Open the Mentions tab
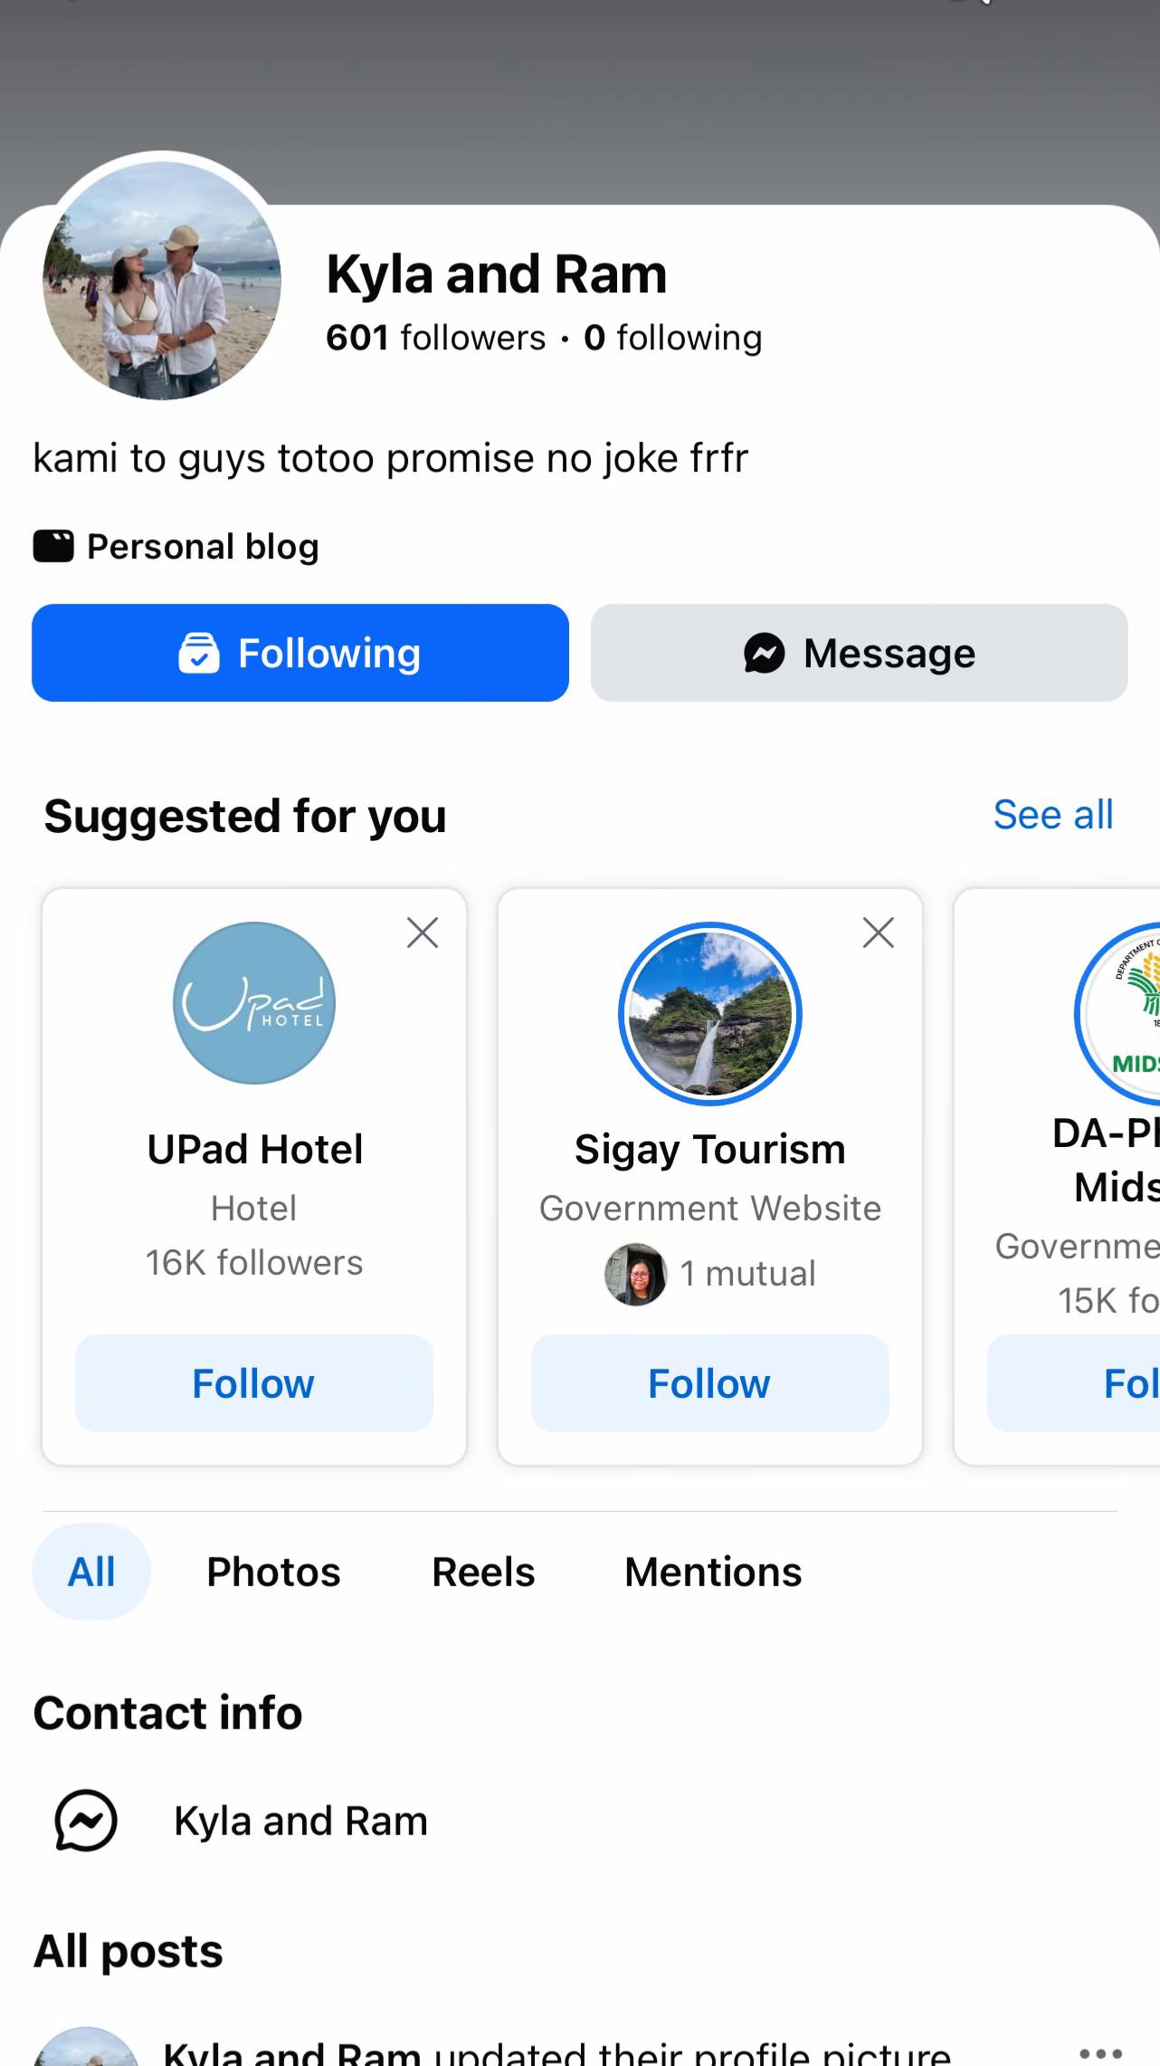Viewport: 1160px width, 2066px height. point(713,1572)
